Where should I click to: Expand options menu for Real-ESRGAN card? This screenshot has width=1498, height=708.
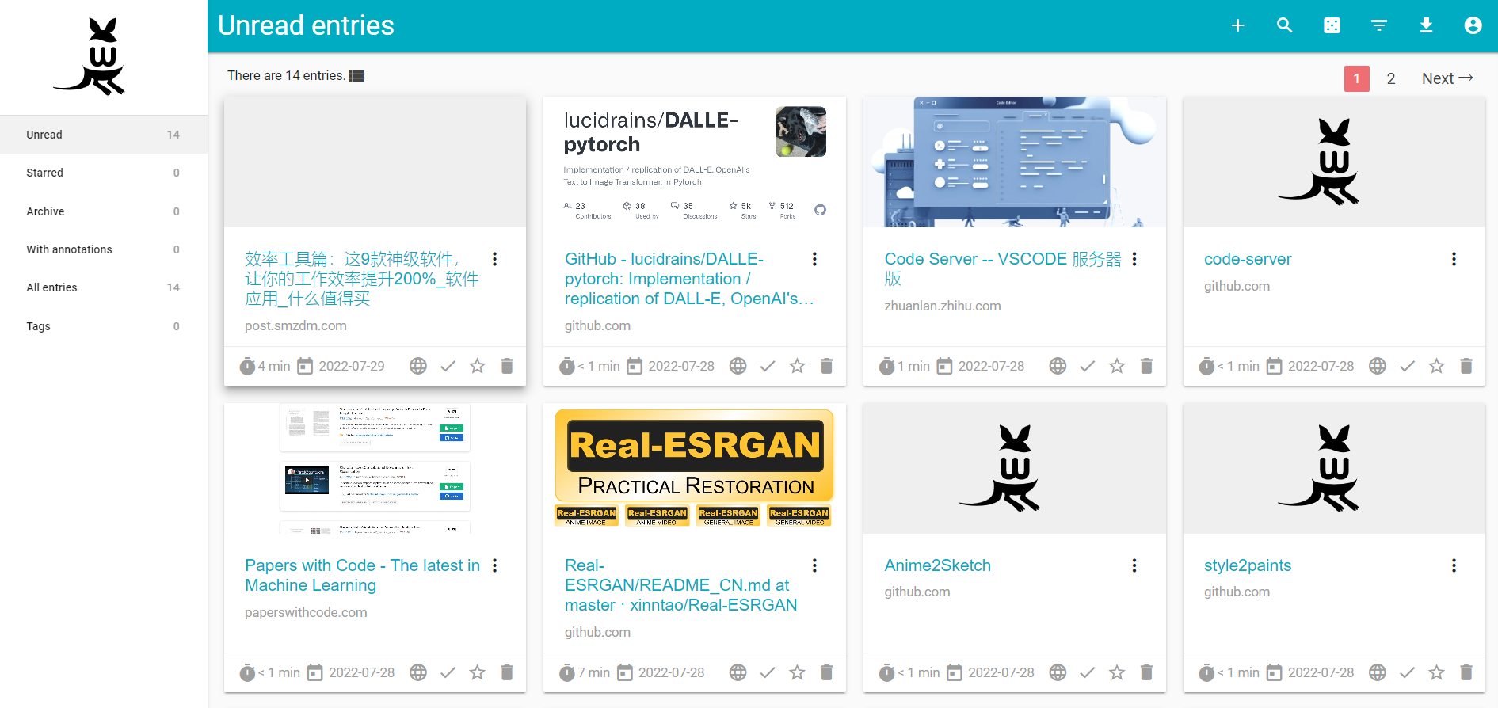click(814, 565)
